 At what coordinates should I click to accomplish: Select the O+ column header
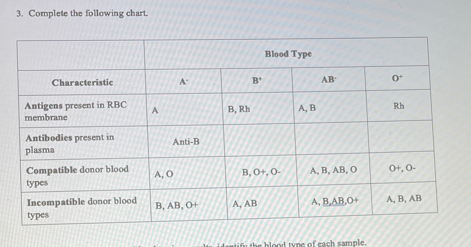tap(398, 78)
